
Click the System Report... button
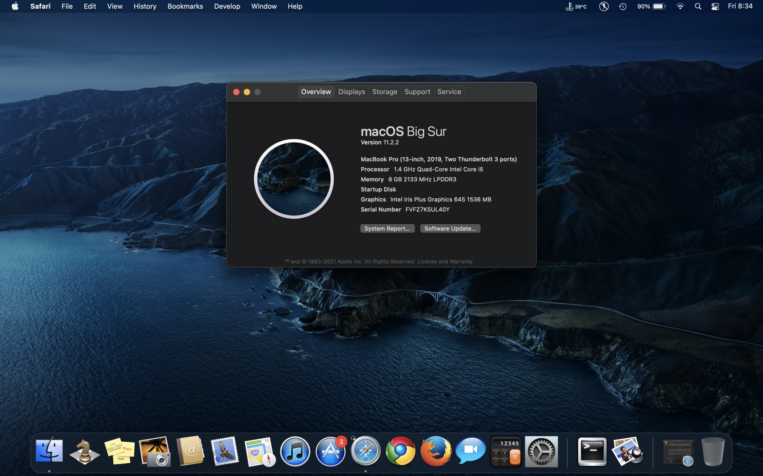click(387, 228)
